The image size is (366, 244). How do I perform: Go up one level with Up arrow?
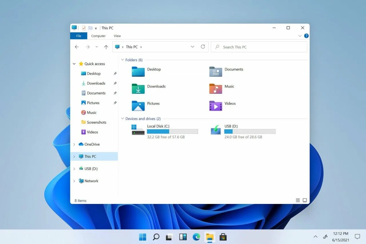[x=106, y=47]
